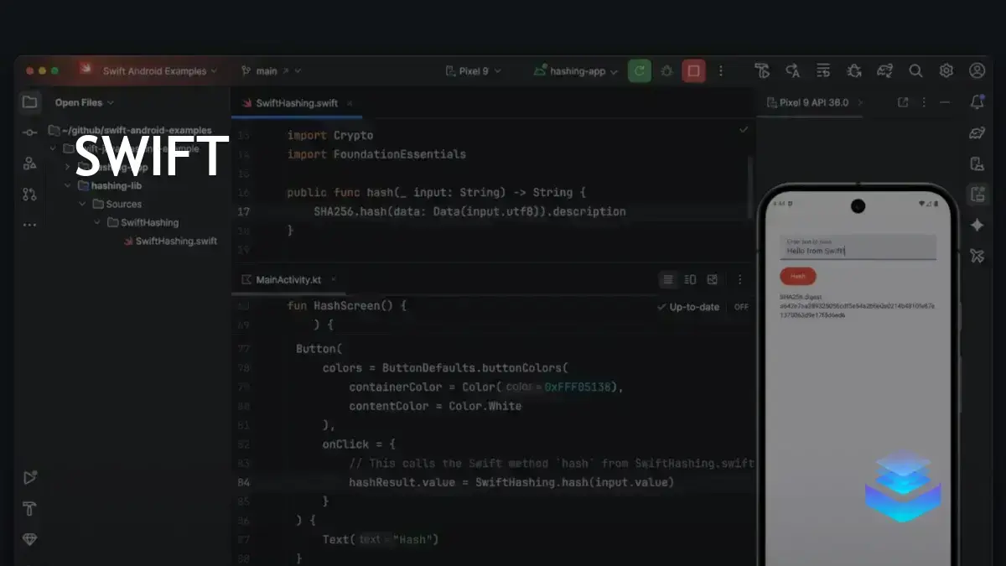Minimize the Running Devices panel

coord(945,102)
